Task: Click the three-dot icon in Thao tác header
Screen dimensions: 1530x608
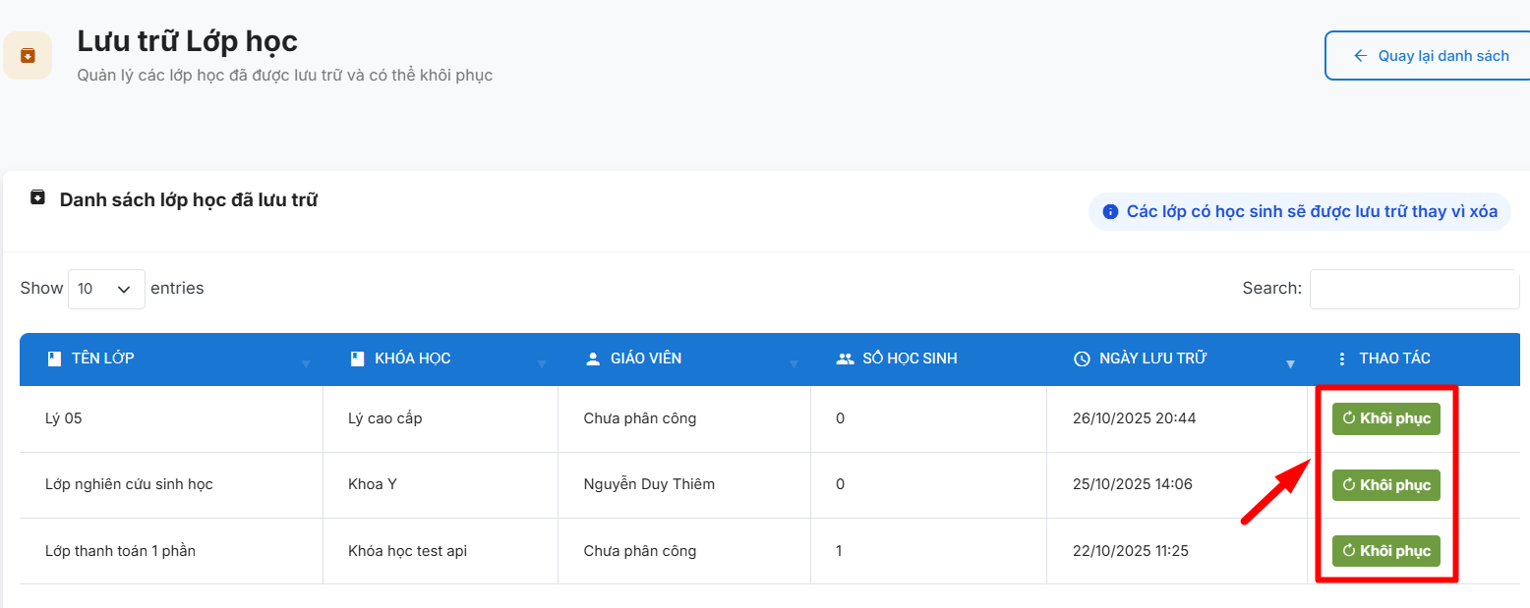Action: click(x=1342, y=359)
